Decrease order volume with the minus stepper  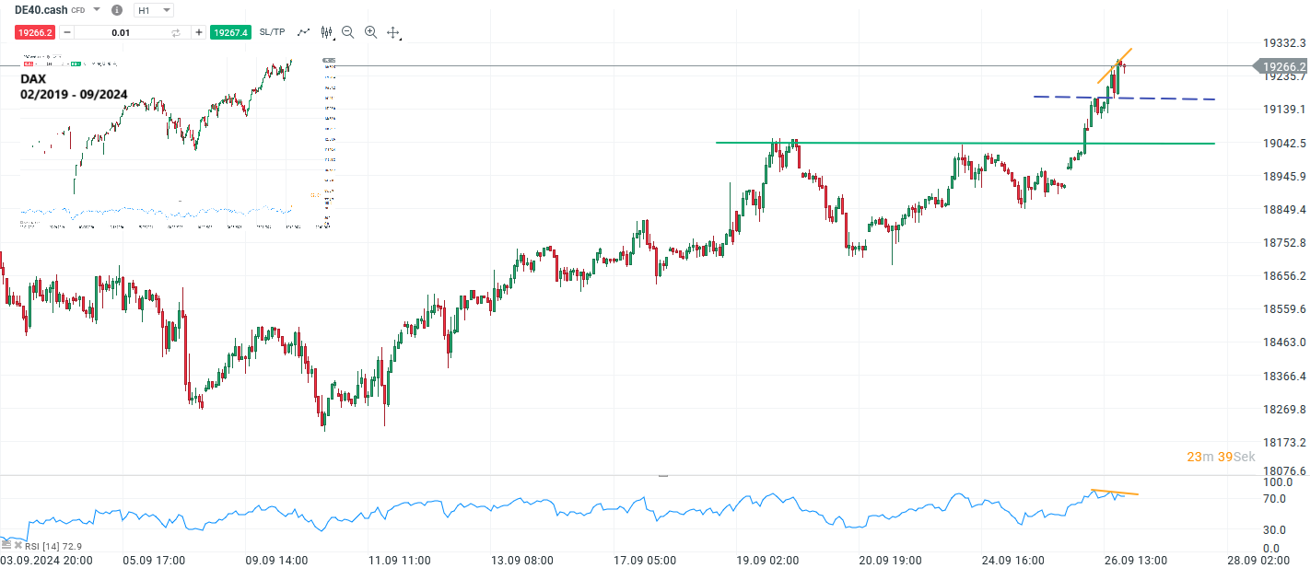pyautogui.click(x=67, y=32)
